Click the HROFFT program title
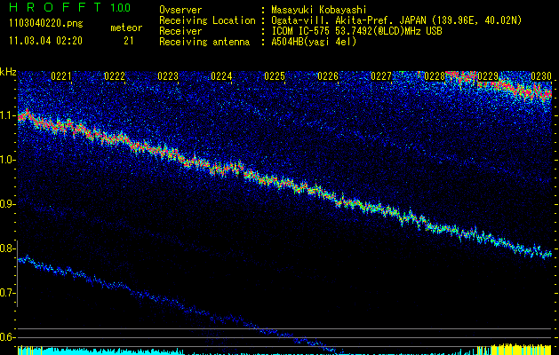 [x=52, y=8]
